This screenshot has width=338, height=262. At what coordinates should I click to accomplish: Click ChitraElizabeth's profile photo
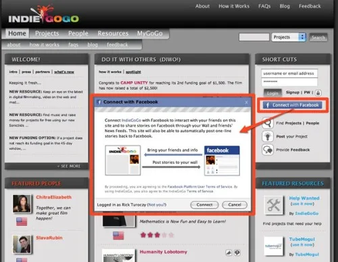[x=22, y=204]
